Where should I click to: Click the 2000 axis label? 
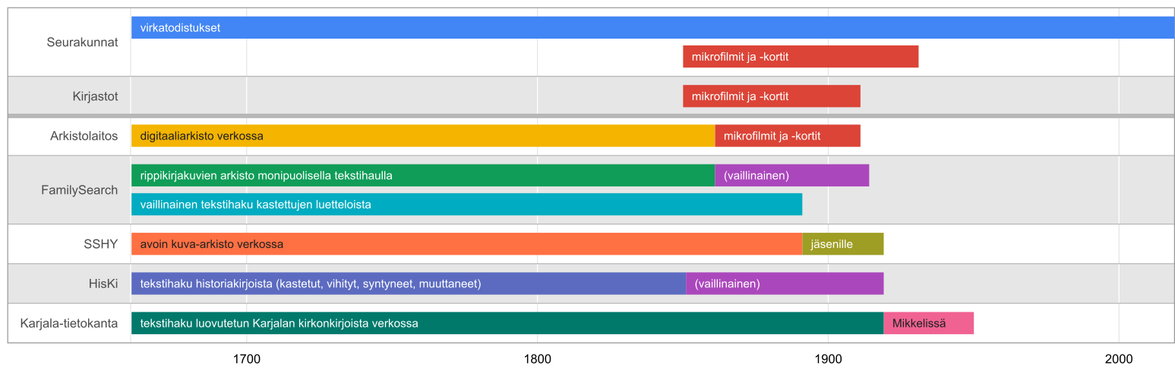click(x=1118, y=358)
